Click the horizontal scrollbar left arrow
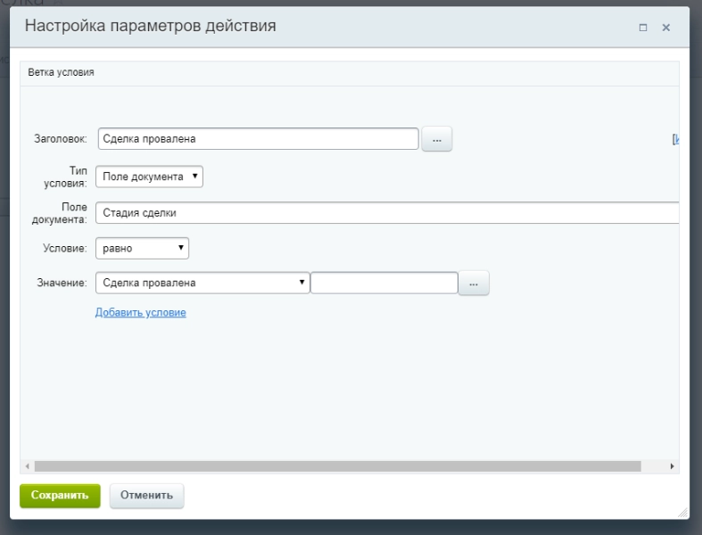This screenshot has width=702, height=535. 27,466
